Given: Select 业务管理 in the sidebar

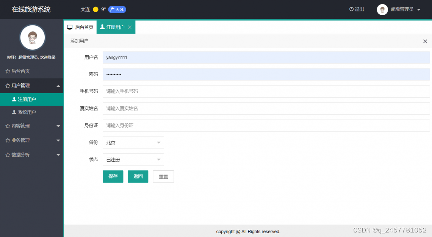Looking at the screenshot, I should coord(32,140).
